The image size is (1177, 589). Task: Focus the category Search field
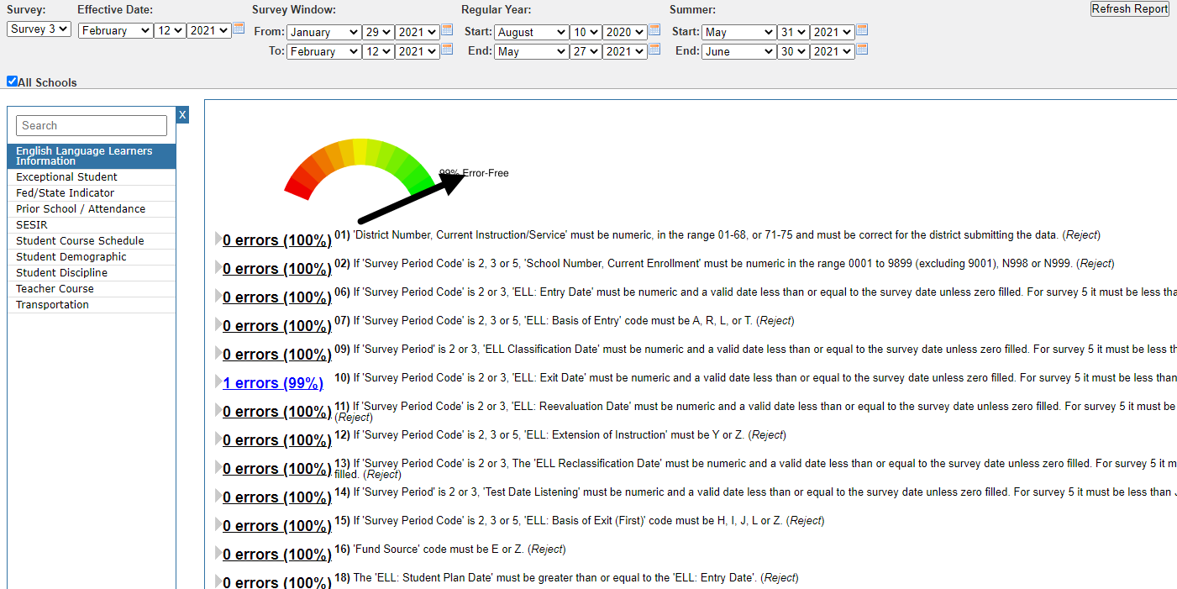(92, 125)
